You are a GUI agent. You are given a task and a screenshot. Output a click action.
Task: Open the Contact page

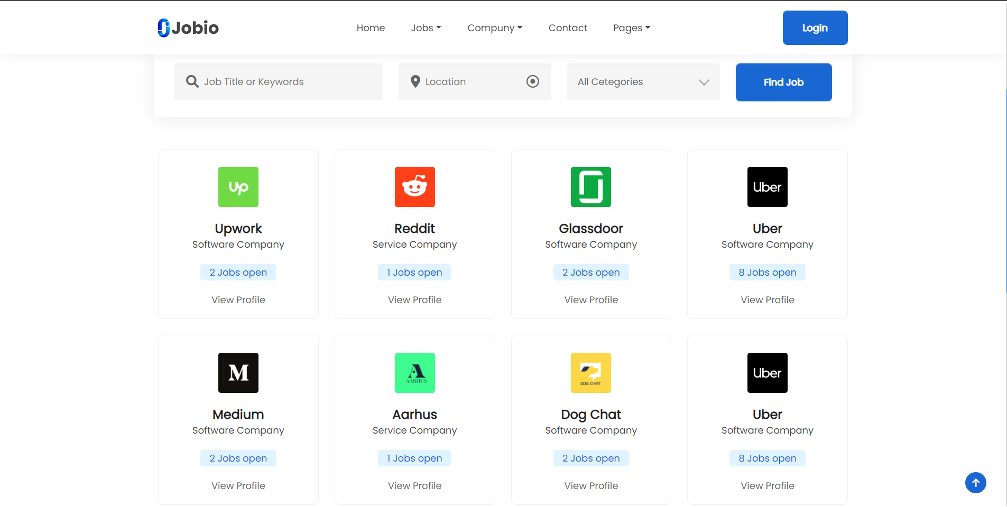[x=568, y=28]
